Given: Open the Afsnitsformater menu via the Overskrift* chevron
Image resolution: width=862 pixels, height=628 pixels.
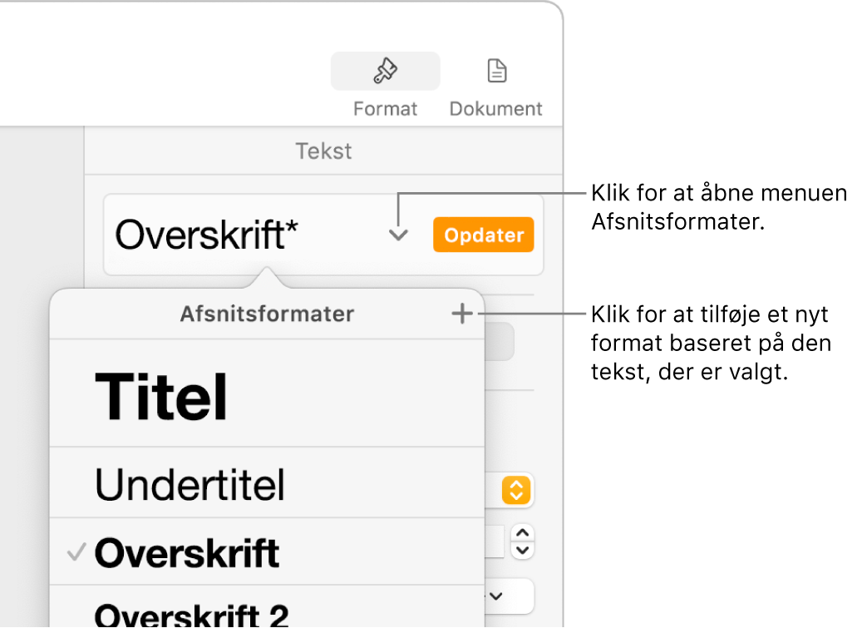Looking at the screenshot, I should [x=398, y=235].
